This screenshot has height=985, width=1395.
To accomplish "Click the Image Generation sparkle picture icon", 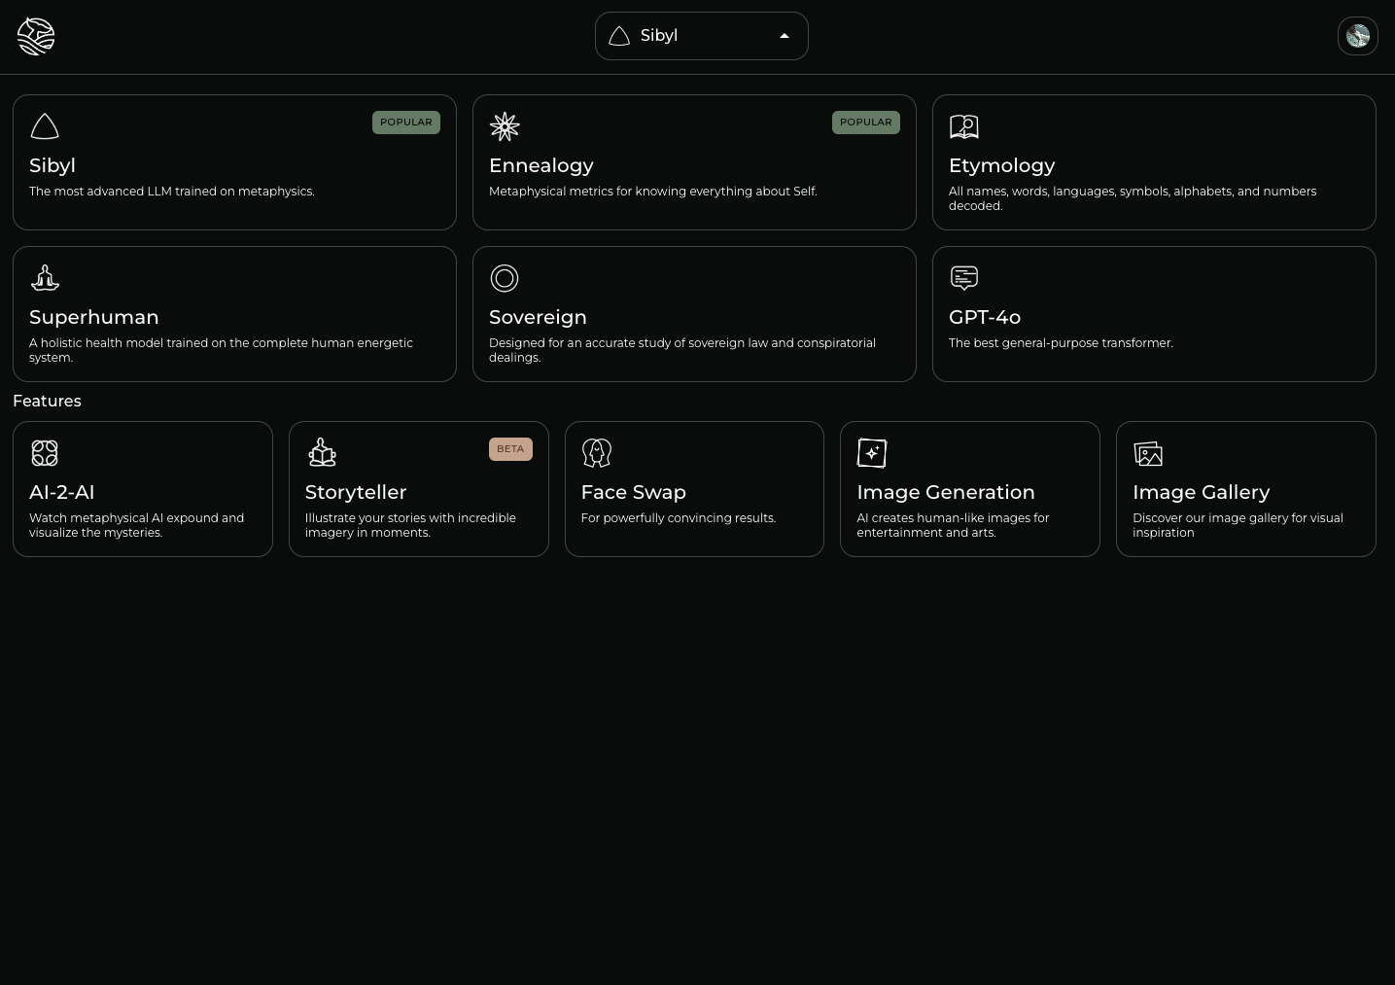I will (872, 453).
